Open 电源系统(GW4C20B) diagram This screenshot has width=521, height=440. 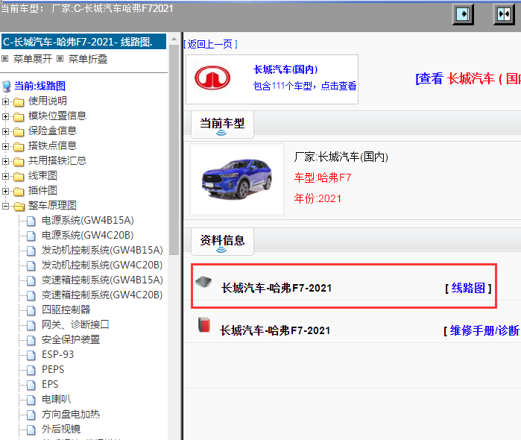(87, 236)
